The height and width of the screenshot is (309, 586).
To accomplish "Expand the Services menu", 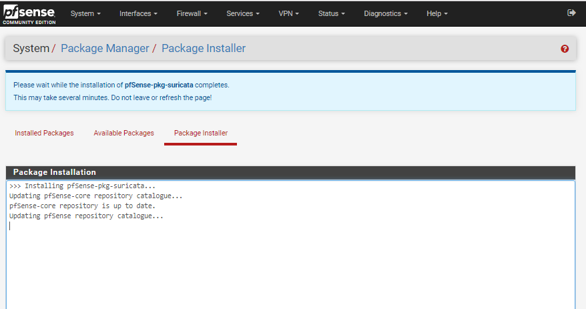I will click(x=242, y=13).
